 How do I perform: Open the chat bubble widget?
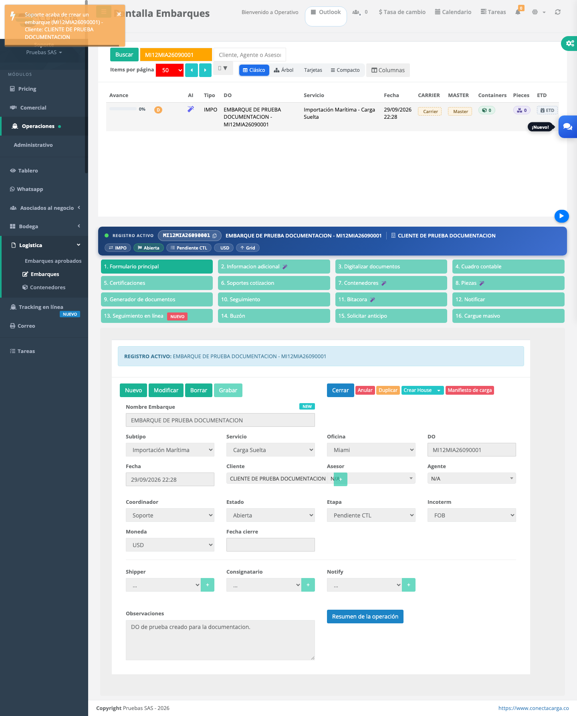point(568,126)
